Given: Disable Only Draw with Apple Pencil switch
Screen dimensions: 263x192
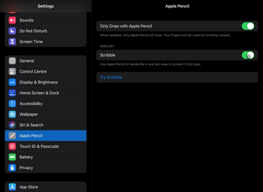Looking at the screenshot, I should [248, 26].
